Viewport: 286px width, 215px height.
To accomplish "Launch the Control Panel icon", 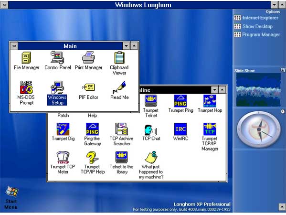I will pyautogui.click(x=58, y=61).
